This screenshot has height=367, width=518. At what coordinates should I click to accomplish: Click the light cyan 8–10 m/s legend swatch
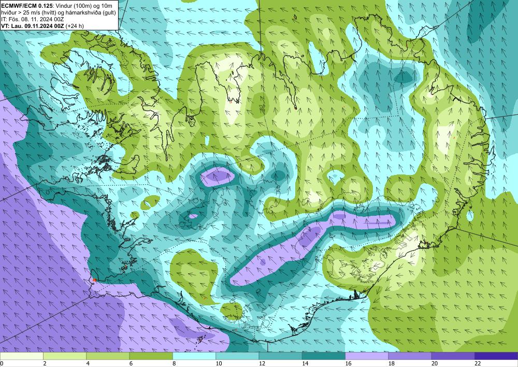point(194,356)
